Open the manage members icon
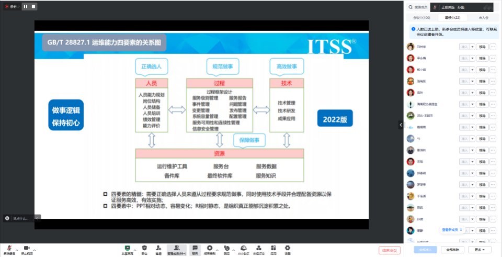Screen dimensions: 502x257 coord(176,248)
